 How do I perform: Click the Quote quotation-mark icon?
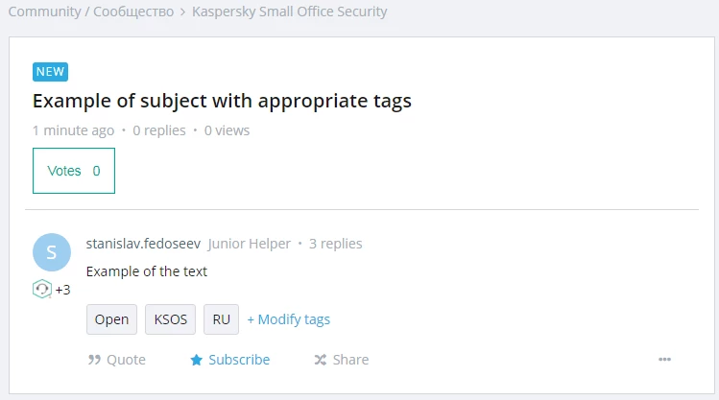pos(94,360)
